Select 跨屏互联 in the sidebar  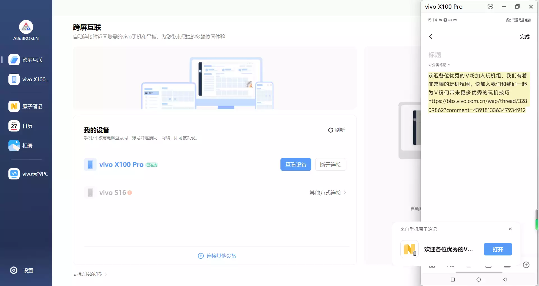(26, 60)
